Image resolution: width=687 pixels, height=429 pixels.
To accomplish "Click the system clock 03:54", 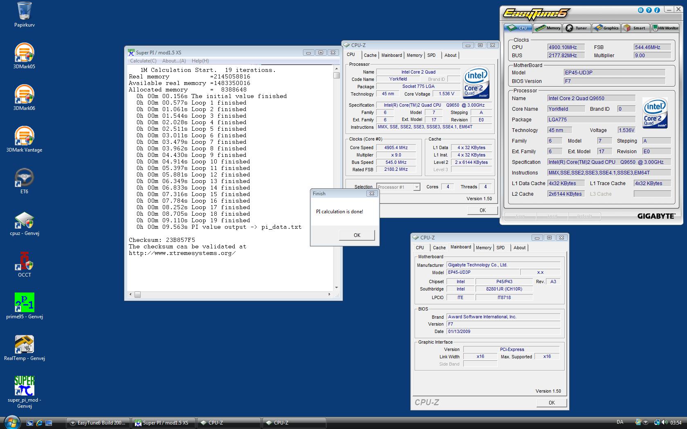I will coord(676,423).
